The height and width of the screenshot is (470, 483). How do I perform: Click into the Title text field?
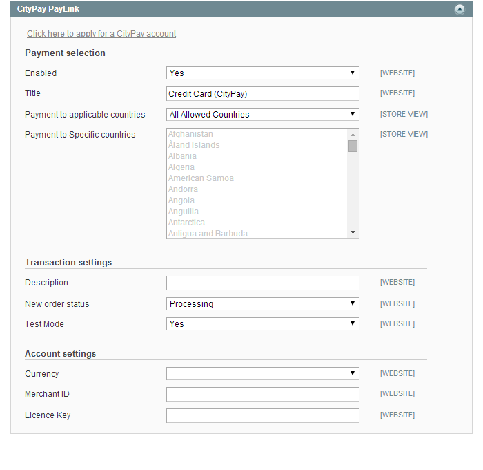click(x=263, y=93)
